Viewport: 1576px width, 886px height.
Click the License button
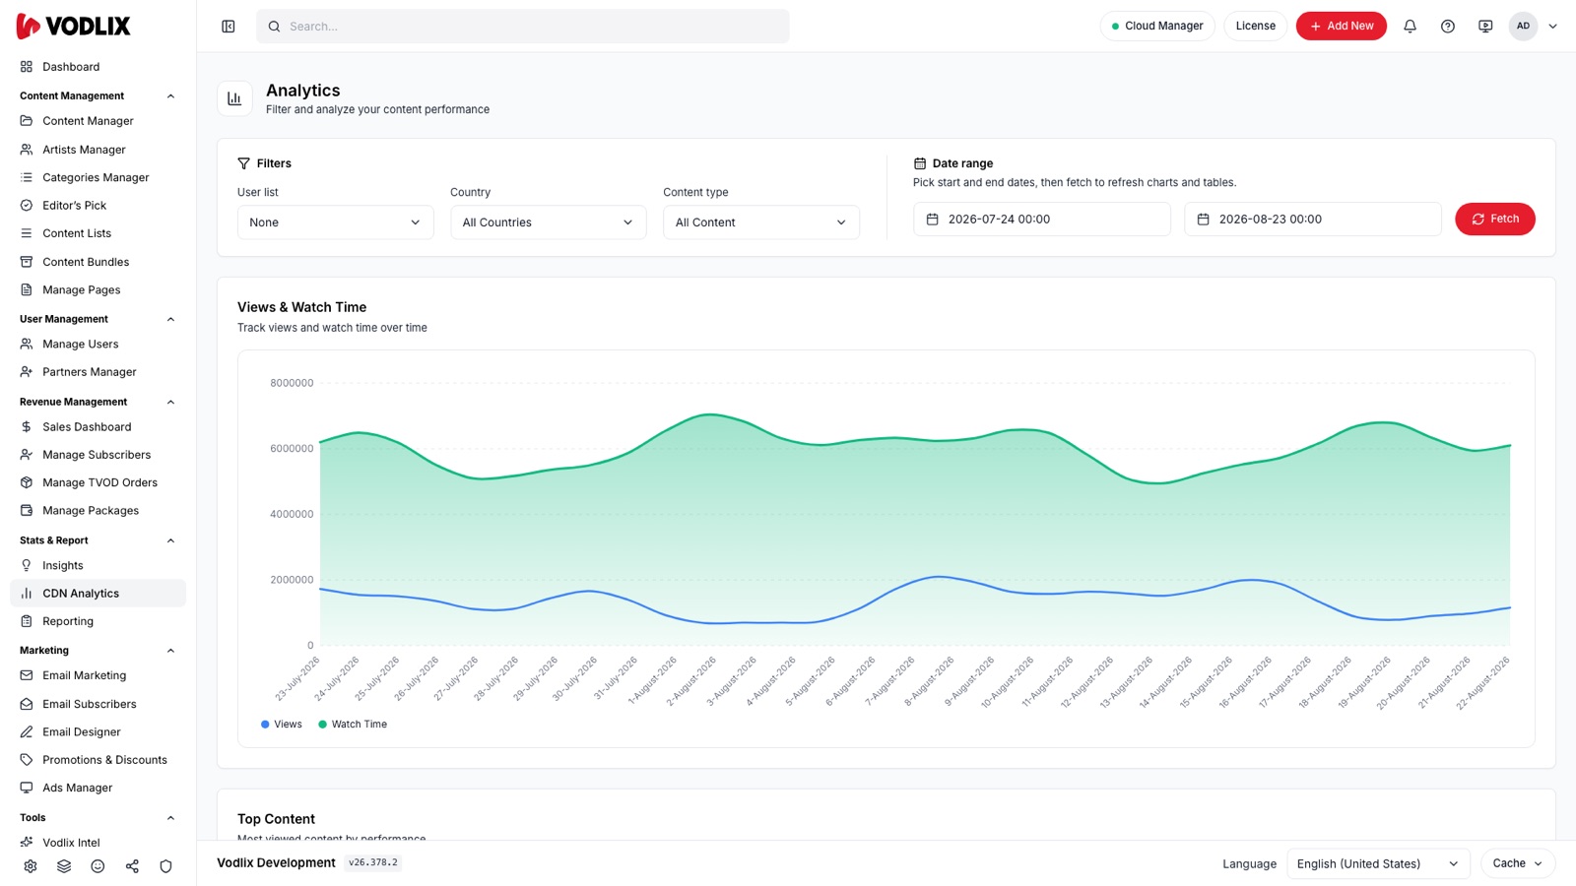1255,27
